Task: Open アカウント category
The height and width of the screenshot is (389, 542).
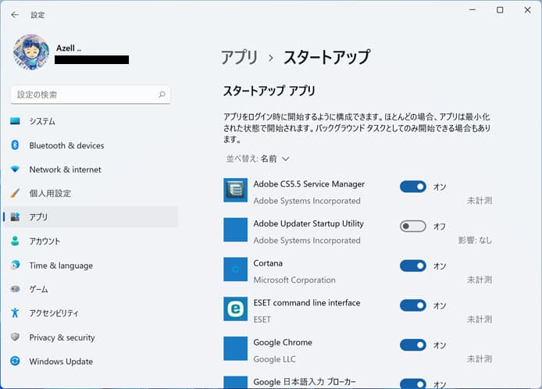Action: click(x=91, y=241)
